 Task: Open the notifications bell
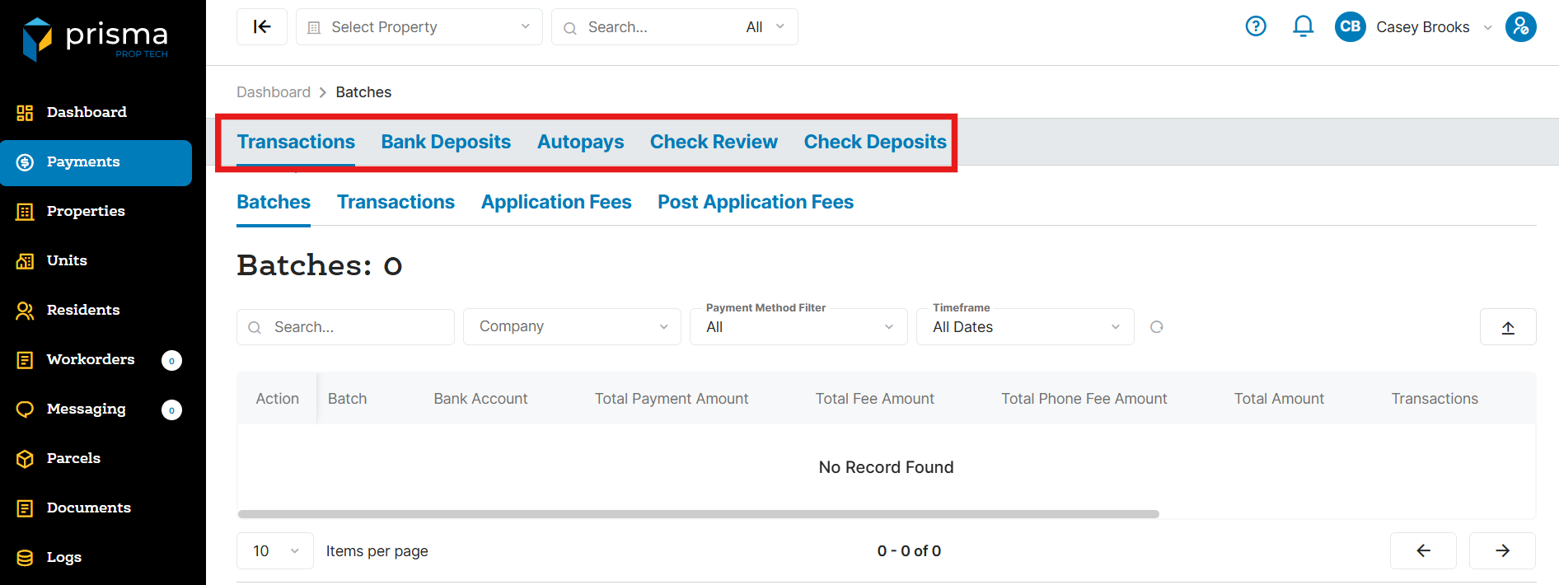(1303, 27)
